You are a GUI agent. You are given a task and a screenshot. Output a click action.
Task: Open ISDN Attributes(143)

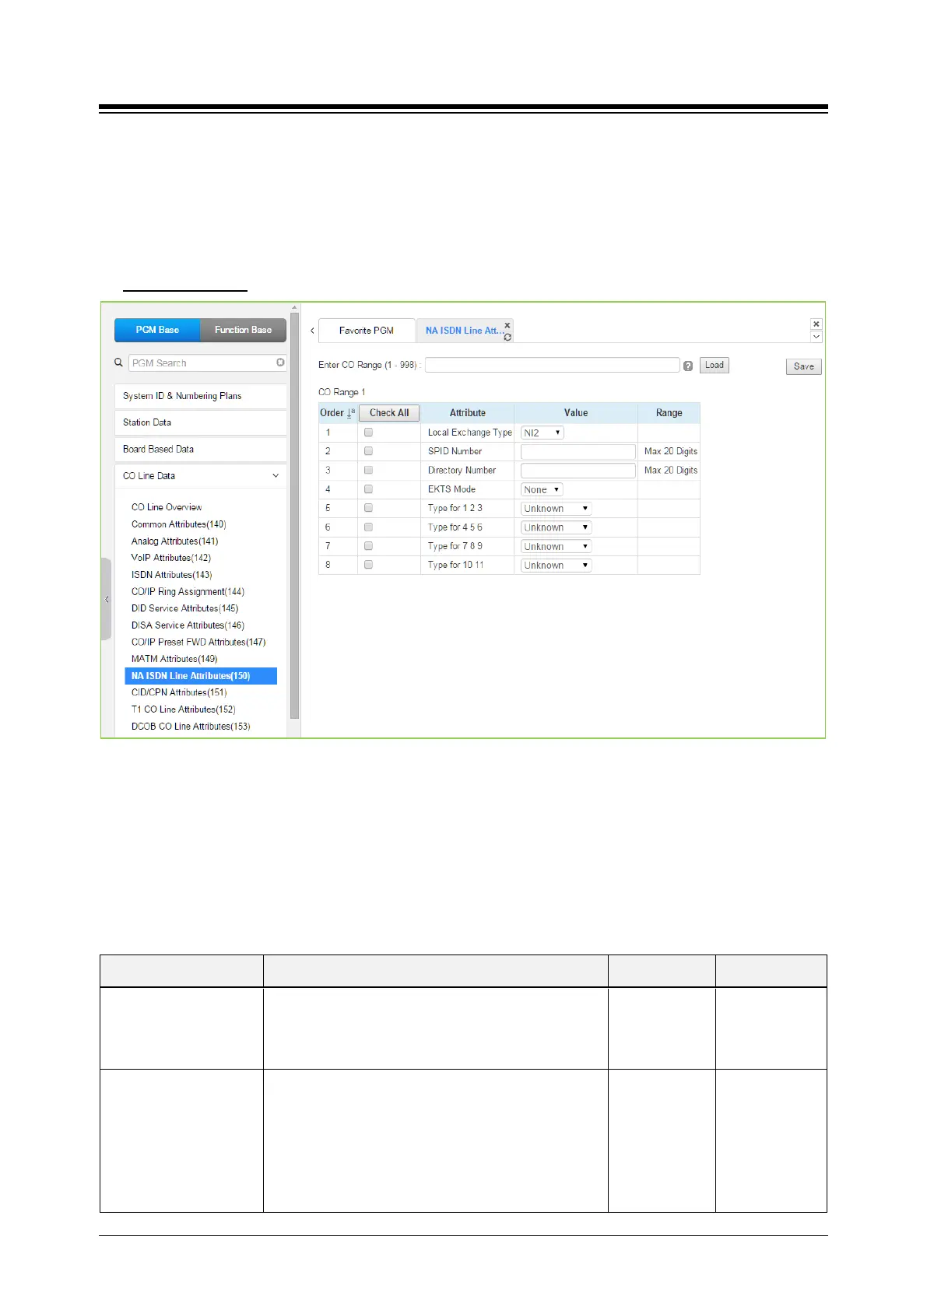[171, 575]
